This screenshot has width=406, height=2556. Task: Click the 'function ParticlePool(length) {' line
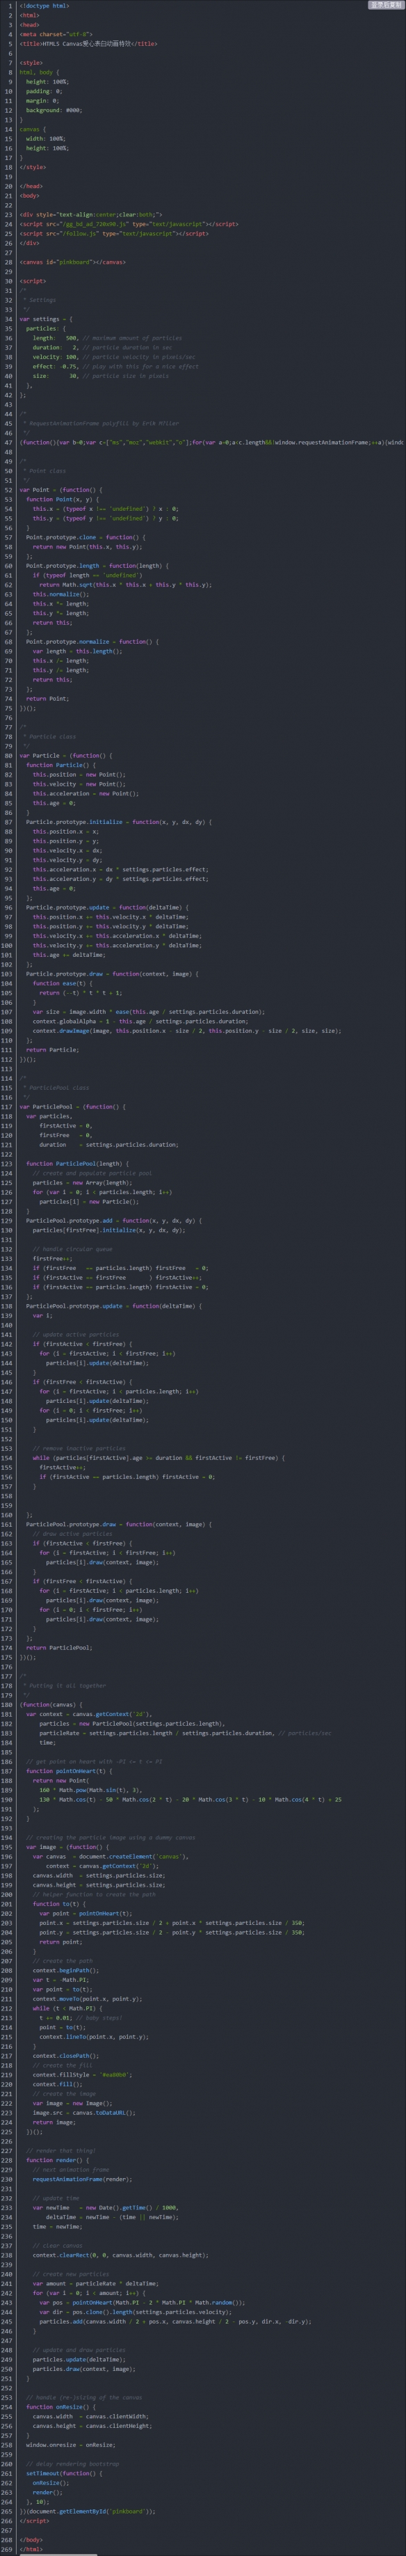coord(77,1164)
